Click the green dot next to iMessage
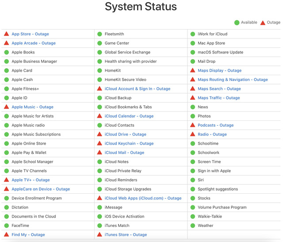The height and width of the screenshot is (242, 283). pos(99,207)
